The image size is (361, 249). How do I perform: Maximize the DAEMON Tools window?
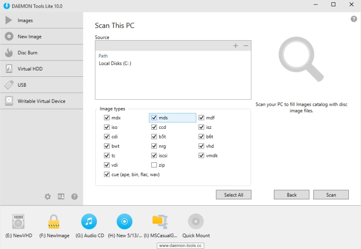tap(333, 5)
